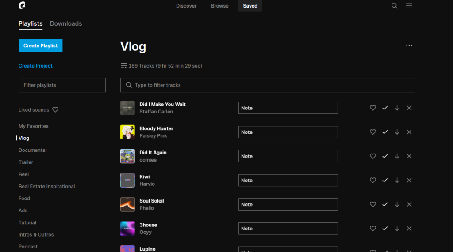This screenshot has height=252, width=453.
Task: Download track Did I Make You Wait
Action: coord(397,108)
